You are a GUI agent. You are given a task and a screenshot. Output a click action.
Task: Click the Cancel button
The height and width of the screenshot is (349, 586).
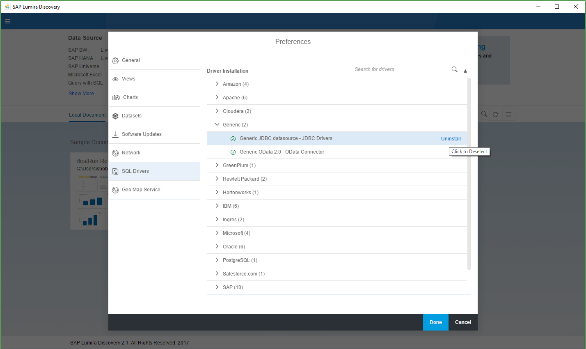(463, 322)
